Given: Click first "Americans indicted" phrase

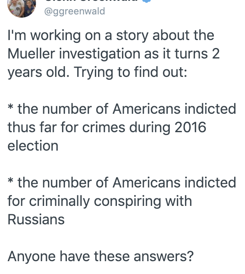Looking at the screenshot, I should (x=174, y=109).
